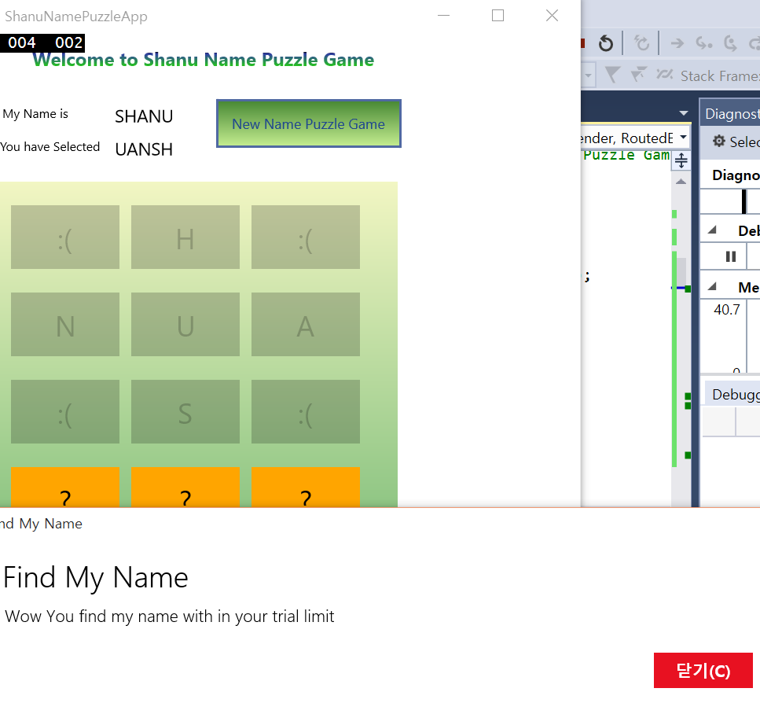Collapse the Memory section triangle
This screenshot has width=760, height=703.
pyautogui.click(x=712, y=286)
